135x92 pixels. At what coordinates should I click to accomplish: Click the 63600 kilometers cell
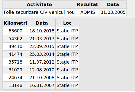click(x=16, y=31)
